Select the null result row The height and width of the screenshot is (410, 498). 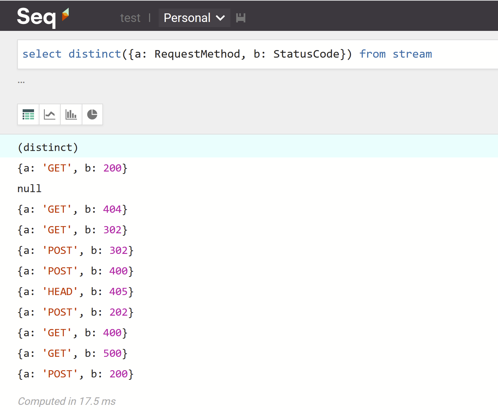coord(29,188)
